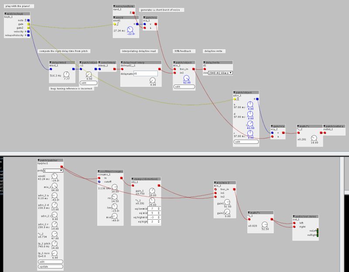Click the gate pulse icon on adsr_1 input
This screenshot has width=349, height=272.
[x=238, y=99]
